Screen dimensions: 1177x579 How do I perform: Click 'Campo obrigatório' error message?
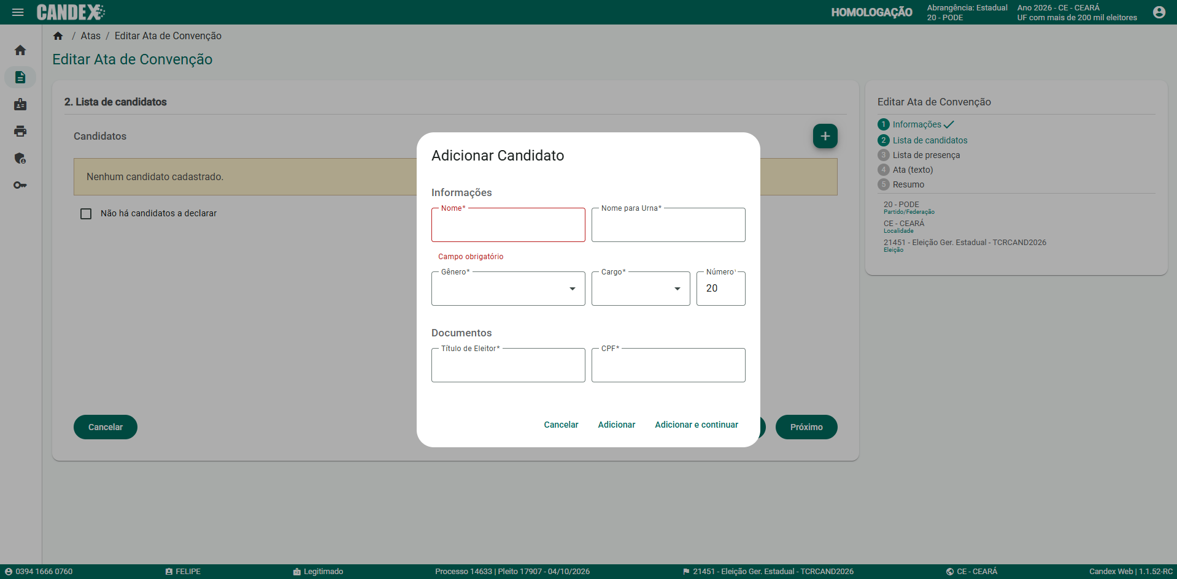pos(471,257)
